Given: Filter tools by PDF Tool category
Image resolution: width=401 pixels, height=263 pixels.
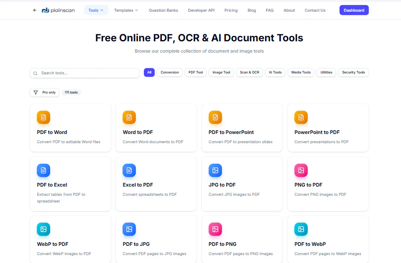Looking at the screenshot, I should coord(196,73).
